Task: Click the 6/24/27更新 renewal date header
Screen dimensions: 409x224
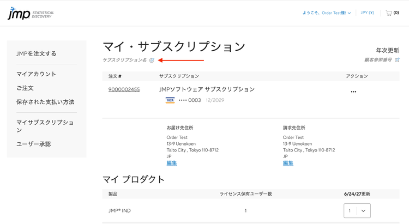Action: [357, 193]
